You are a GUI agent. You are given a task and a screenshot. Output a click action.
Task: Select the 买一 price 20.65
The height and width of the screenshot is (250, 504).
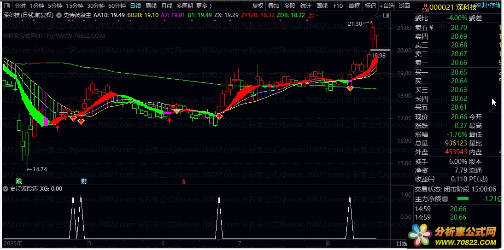pyautogui.click(x=459, y=72)
